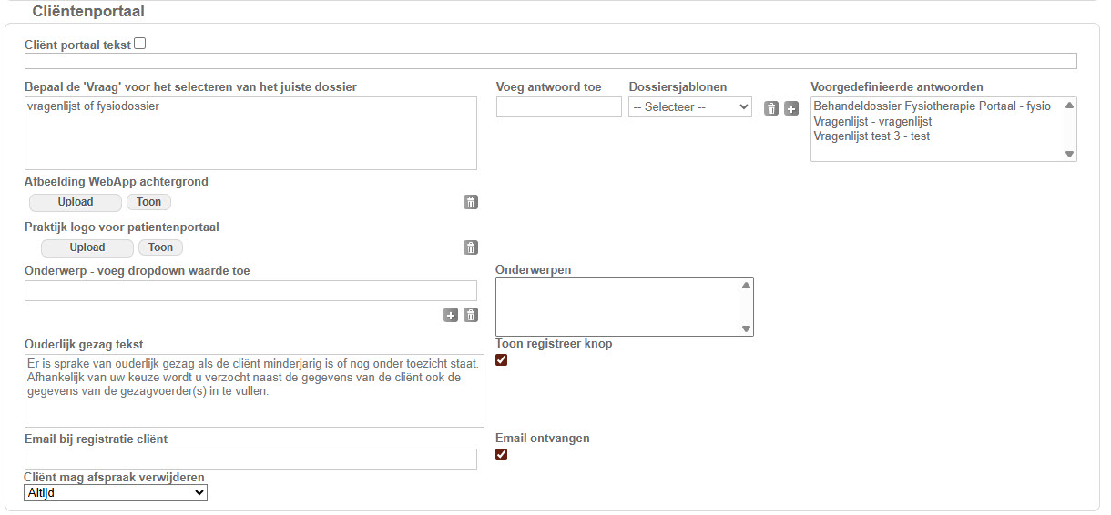Image resolution: width=1111 pixels, height=515 pixels.
Task: Delete the selected Voorgedefinieerde antwoord with trash icon
Action: pyautogui.click(x=771, y=109)
